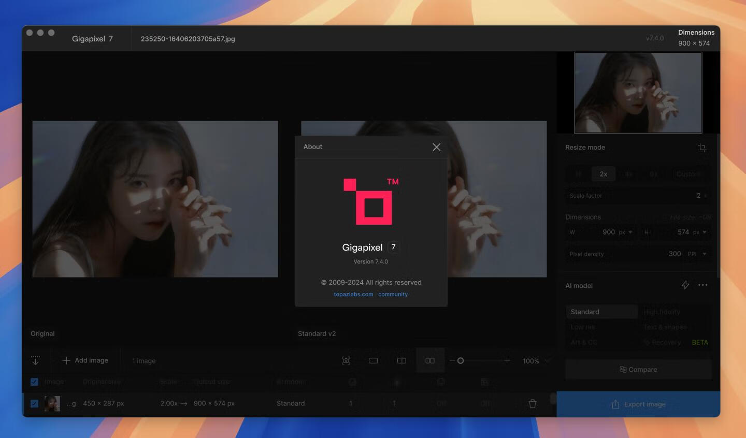This screenshot has height=438, width=746.
Task: Click the 'Standard v2' label under preview
Action: point(317,333)
